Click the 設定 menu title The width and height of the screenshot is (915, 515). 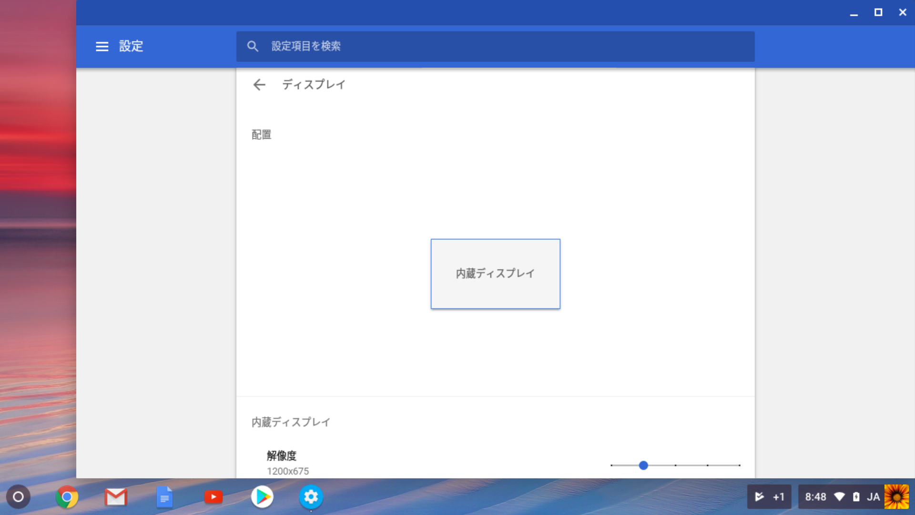[131, 46]
